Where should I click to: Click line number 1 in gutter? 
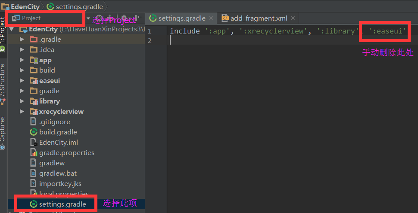click(149, 31)
